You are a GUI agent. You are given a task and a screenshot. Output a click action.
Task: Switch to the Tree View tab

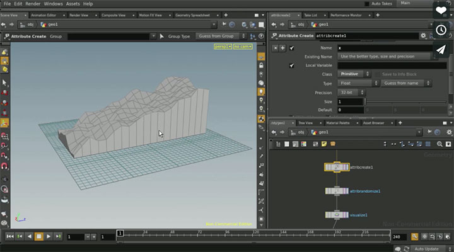point(306,123)
